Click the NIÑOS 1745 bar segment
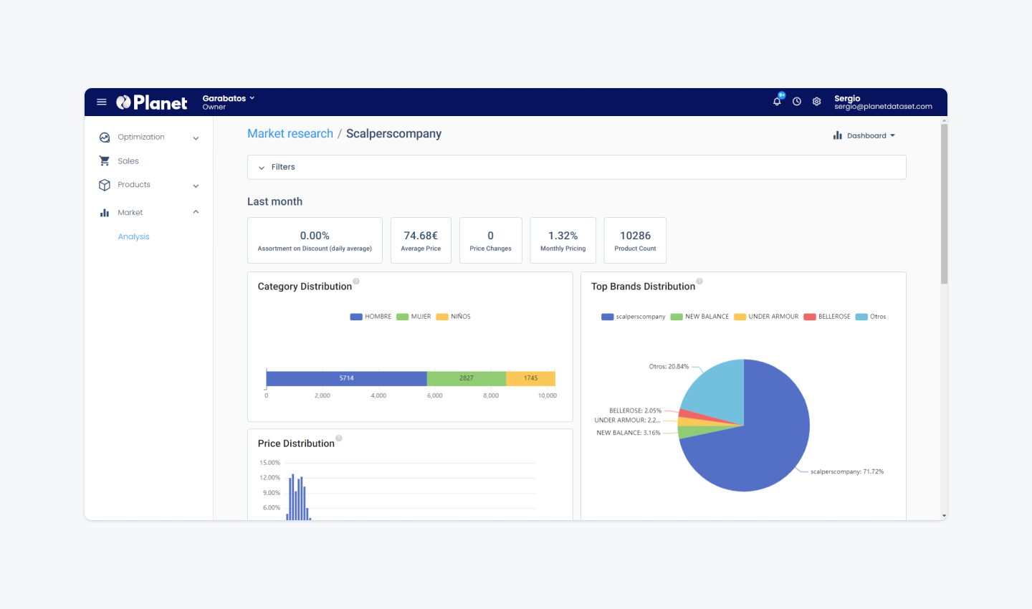The image size is (1032, 609). 531,378
